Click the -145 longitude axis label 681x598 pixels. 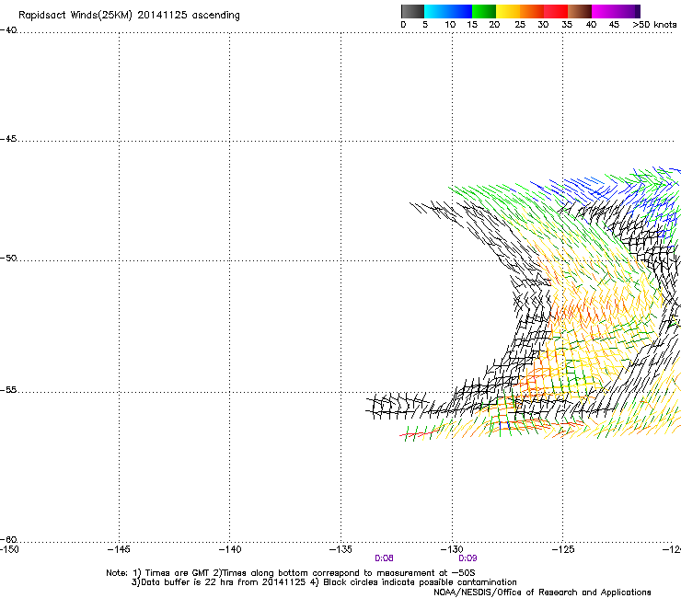tap(119, 549)
